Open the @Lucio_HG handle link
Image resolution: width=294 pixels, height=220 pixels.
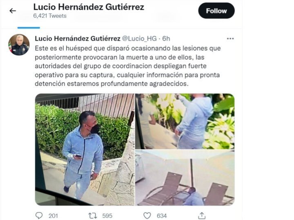pyautogui.click(x=139, y=39)
